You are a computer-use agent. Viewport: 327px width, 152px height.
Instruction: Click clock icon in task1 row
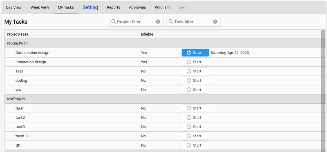(189, 108)
